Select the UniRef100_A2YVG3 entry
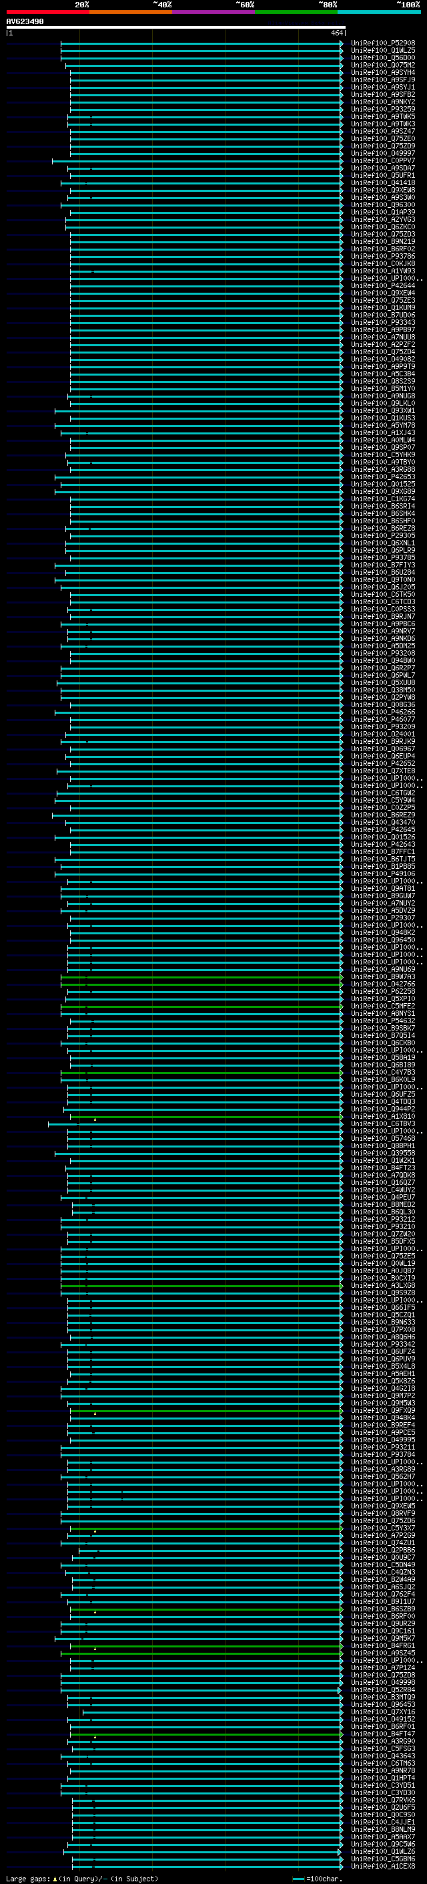 tap(383, 219)
